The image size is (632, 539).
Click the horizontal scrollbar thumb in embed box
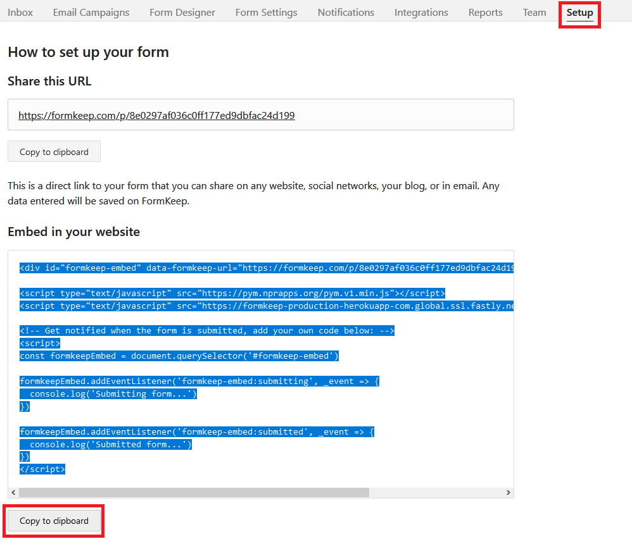[194, 492]
